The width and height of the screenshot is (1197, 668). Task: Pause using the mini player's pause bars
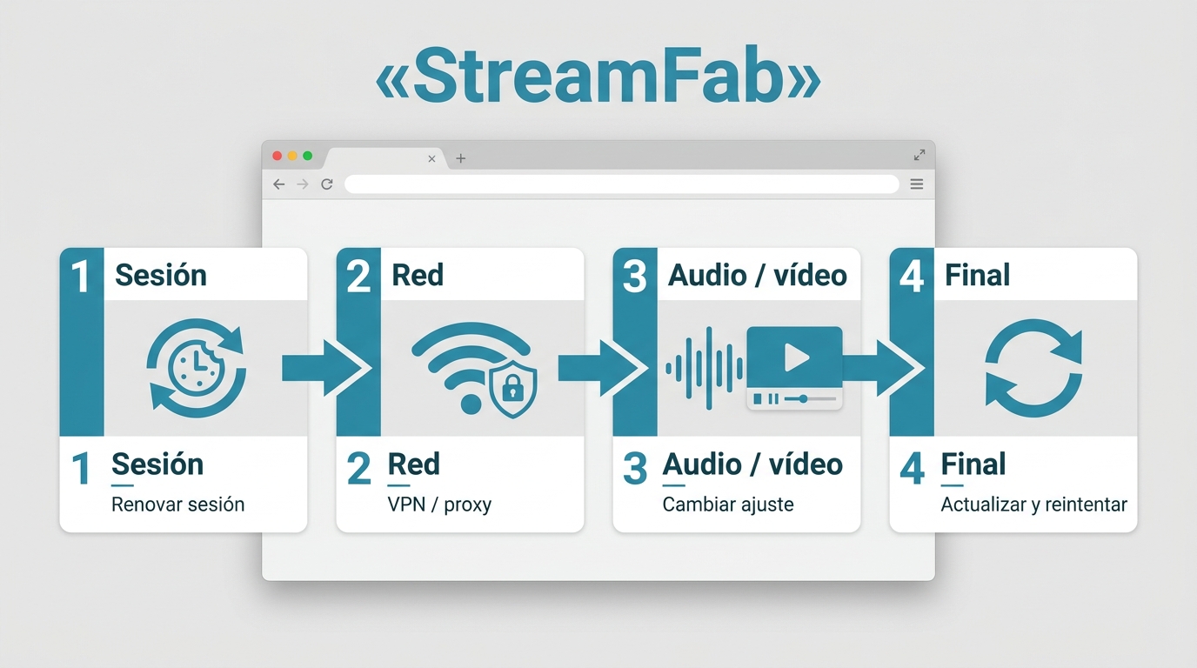(773, 398)
